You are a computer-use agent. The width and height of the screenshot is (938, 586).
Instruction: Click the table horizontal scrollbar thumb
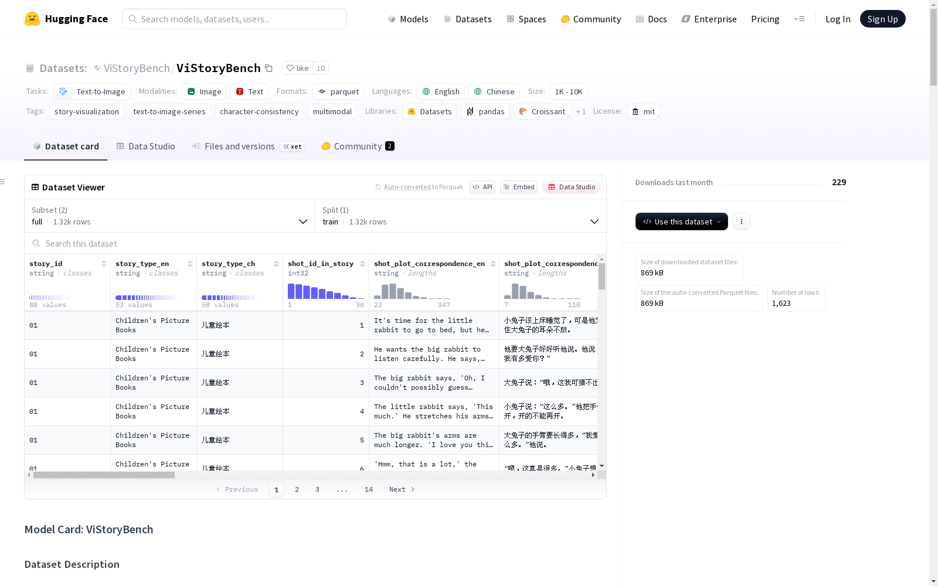104,475
